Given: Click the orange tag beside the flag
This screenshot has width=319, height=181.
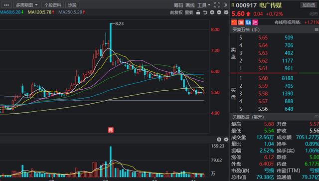Looking at the screenshot, I should point(241,22).
